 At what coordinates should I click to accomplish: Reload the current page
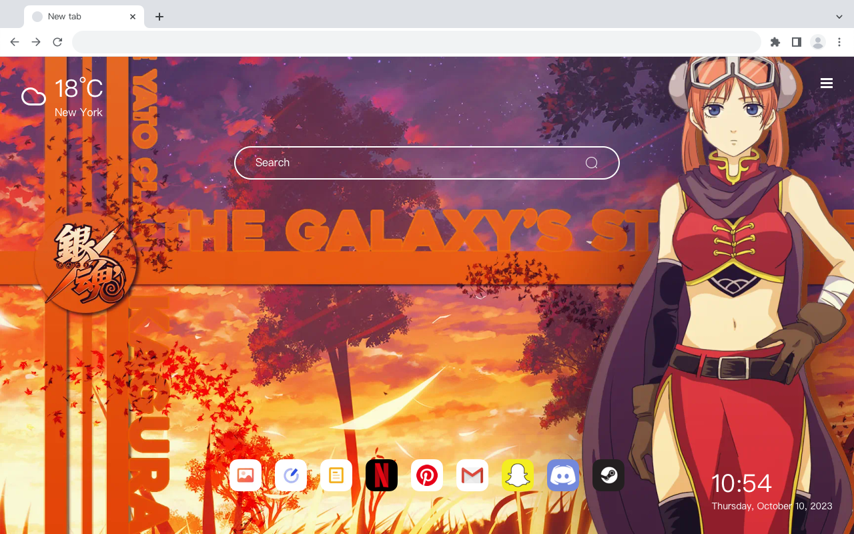(57, 42)
